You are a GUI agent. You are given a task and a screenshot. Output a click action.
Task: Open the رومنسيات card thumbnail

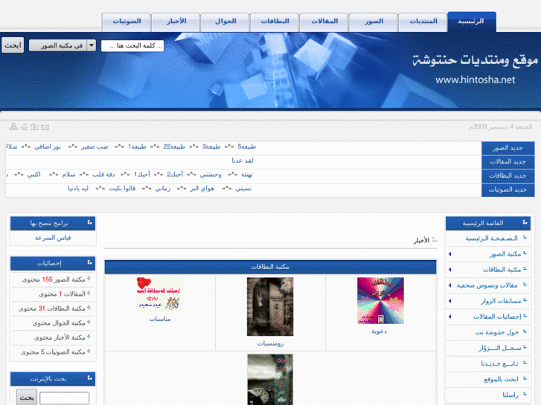(270, 306)
